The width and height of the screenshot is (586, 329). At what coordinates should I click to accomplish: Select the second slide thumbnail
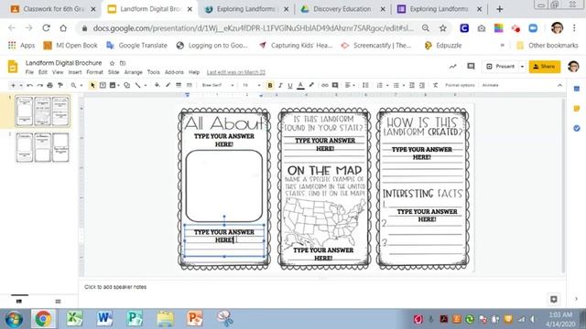click(x=42, y=147)
